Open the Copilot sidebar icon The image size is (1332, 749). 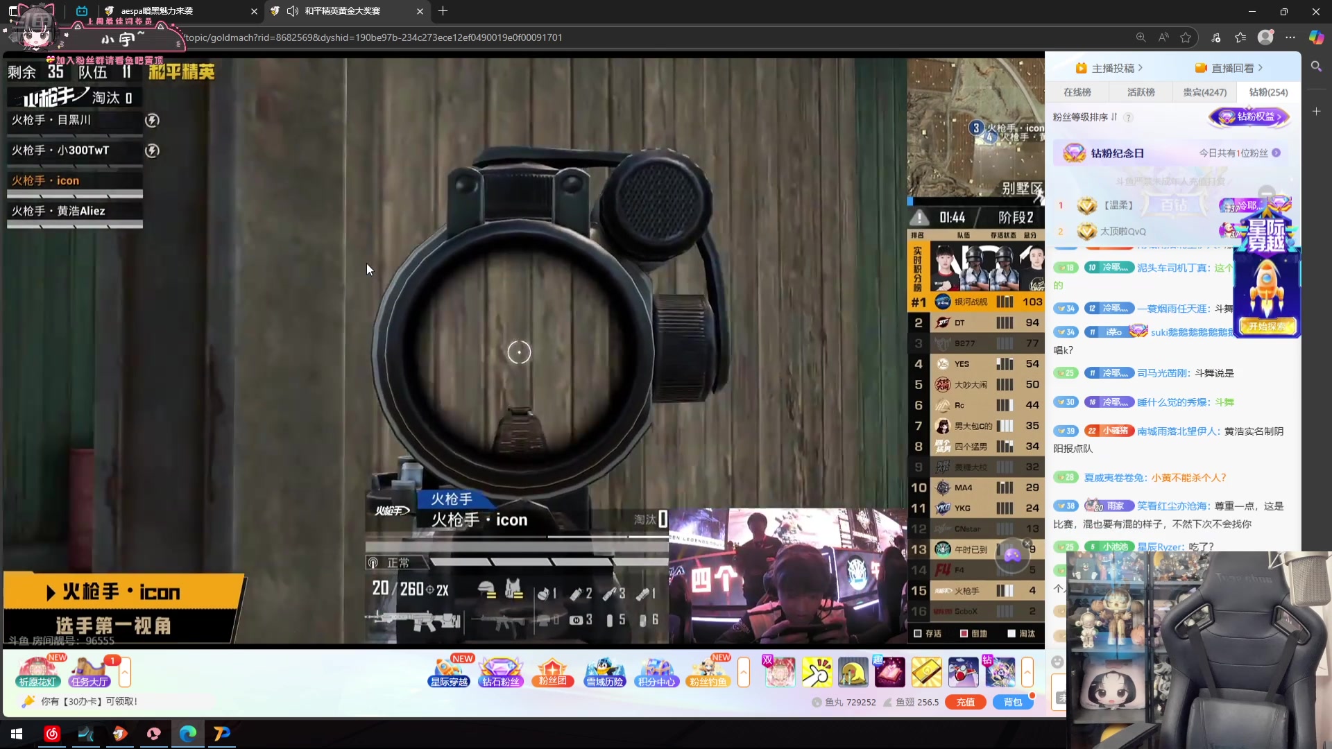pyautogui.click(x=1316, y=37)
